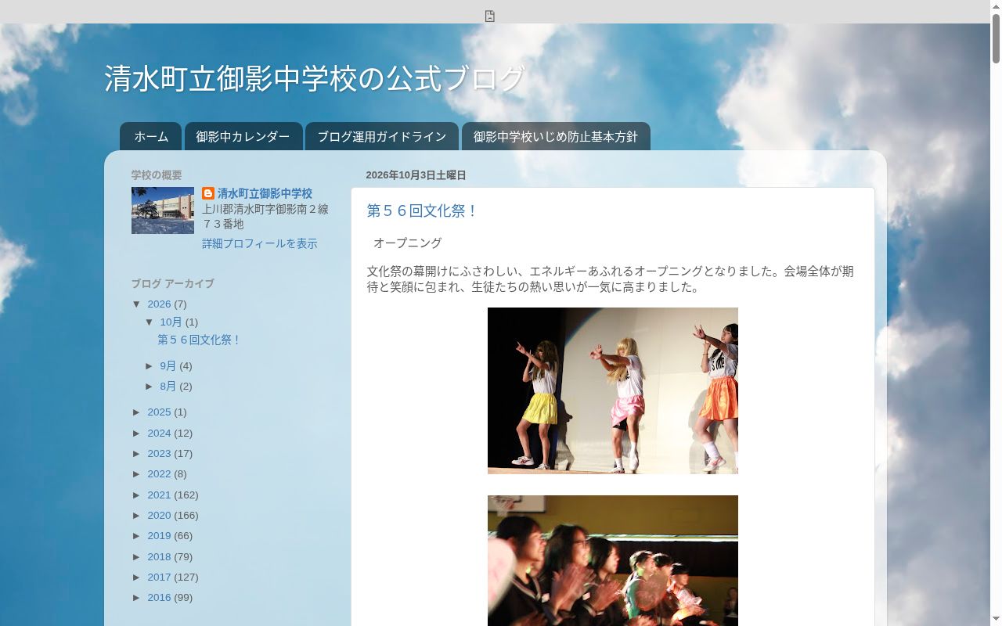
Task: Expand the 2020 archive year
Action: click(x=138, y=516)
